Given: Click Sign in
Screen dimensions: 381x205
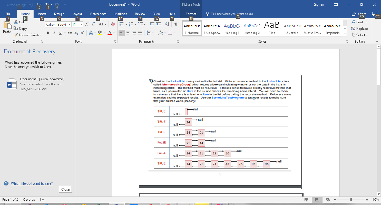Looking at the screenshot, I should coord(319,4).
